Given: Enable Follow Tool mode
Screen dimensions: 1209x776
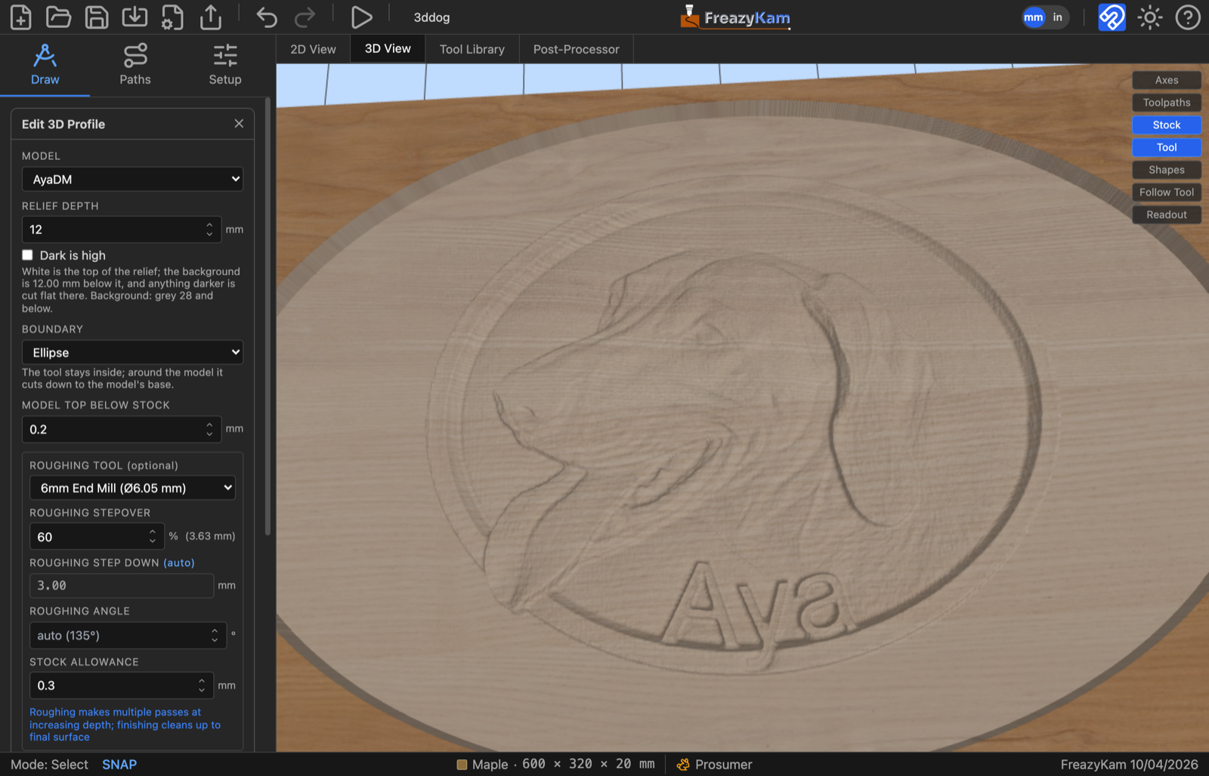Looking at the screenshot, I should coord(1167,192).
